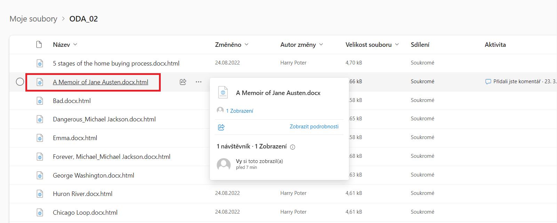Image resolution: width=557 pixels, height=223 pixels.
Task: Click the Sdílení column header
Action: click(420, 45)
